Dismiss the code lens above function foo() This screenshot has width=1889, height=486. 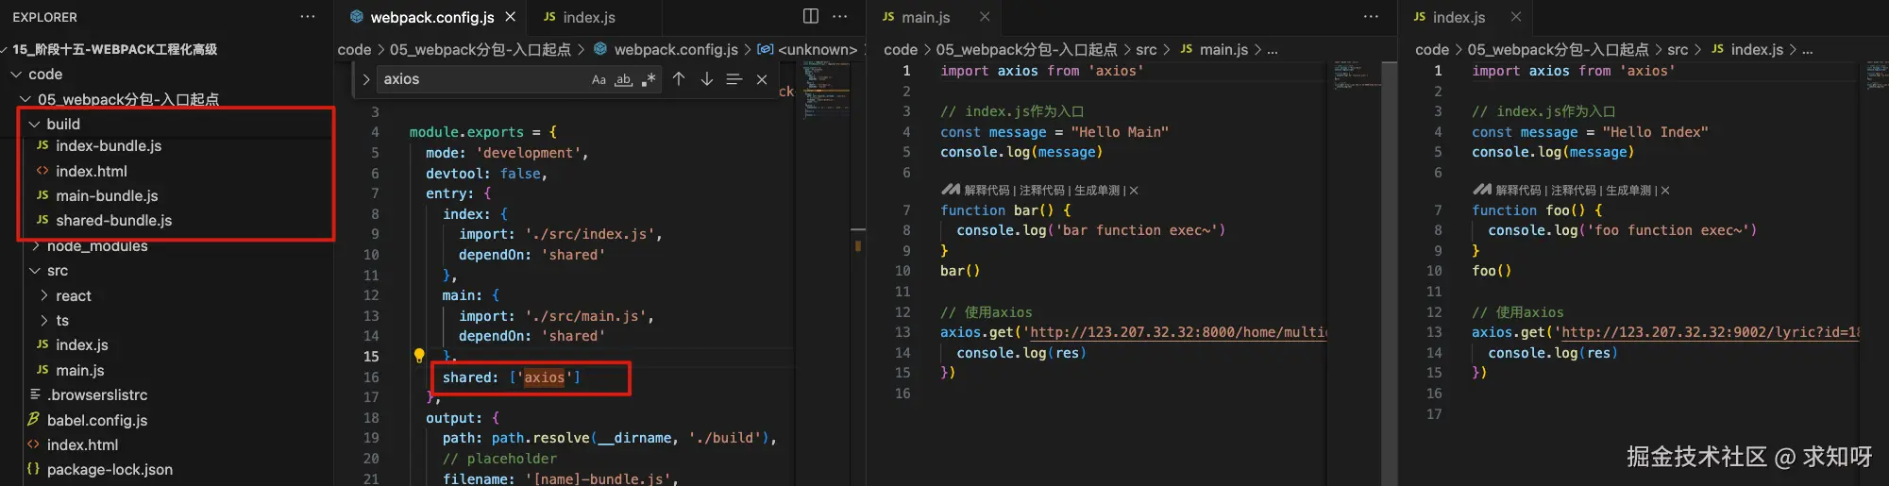click(x=1665, y=191)
